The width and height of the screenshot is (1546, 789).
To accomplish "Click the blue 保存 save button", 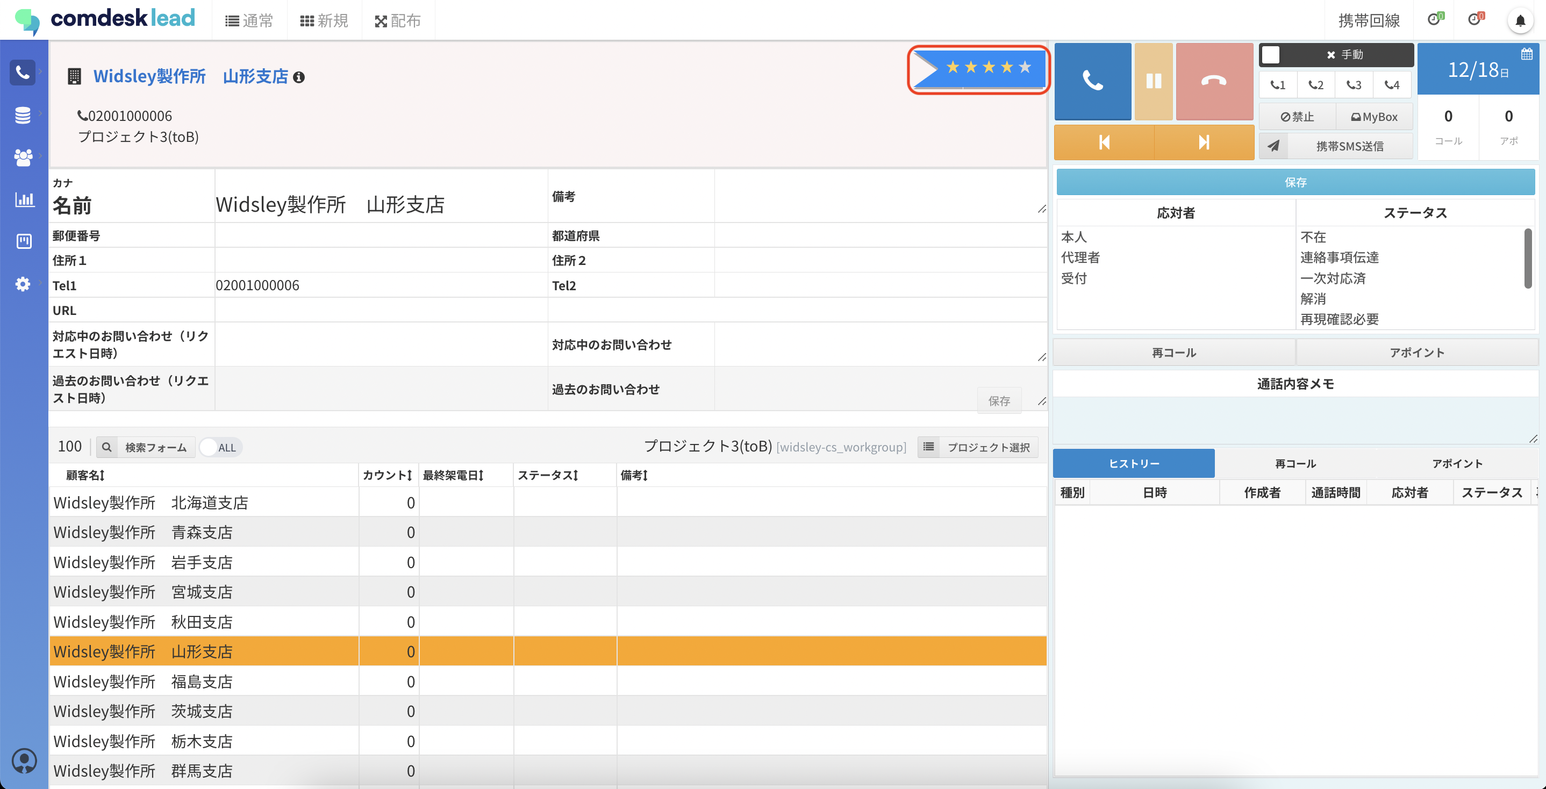I will point(1295,182).
